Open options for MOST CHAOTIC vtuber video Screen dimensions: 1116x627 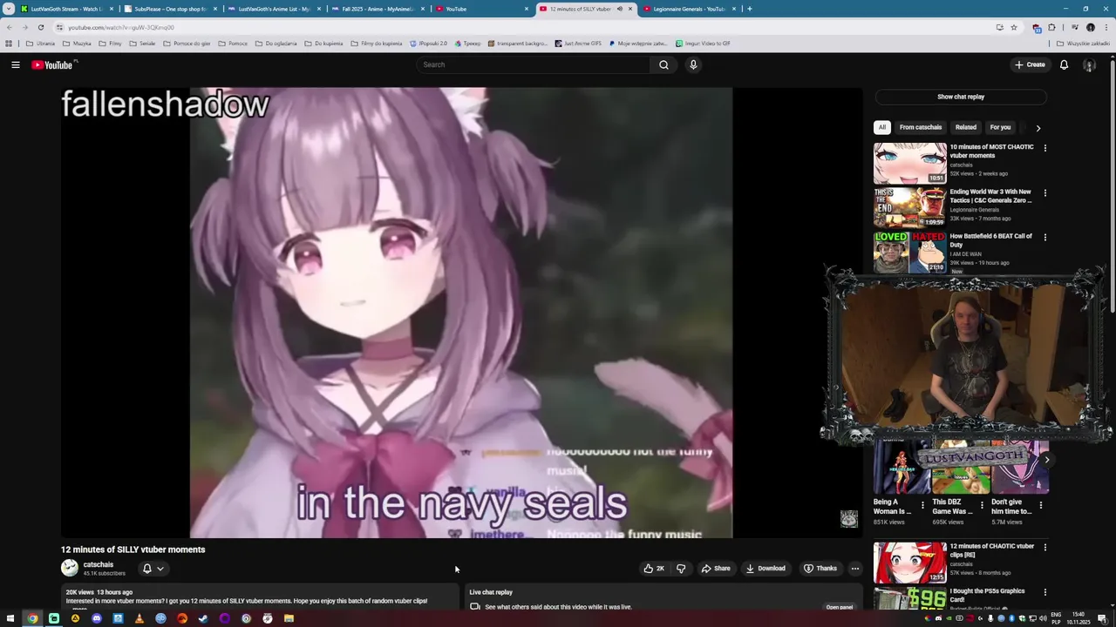[1045, 148]
